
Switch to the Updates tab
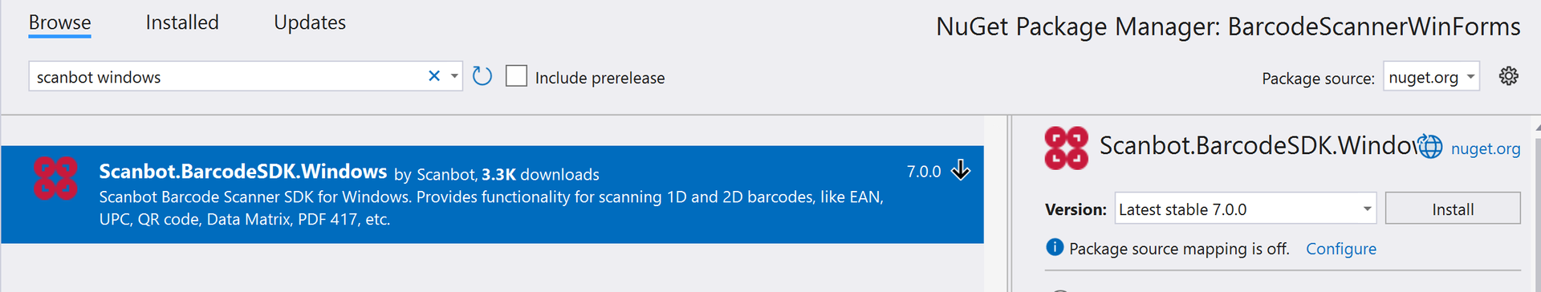(x=310, y=22)
